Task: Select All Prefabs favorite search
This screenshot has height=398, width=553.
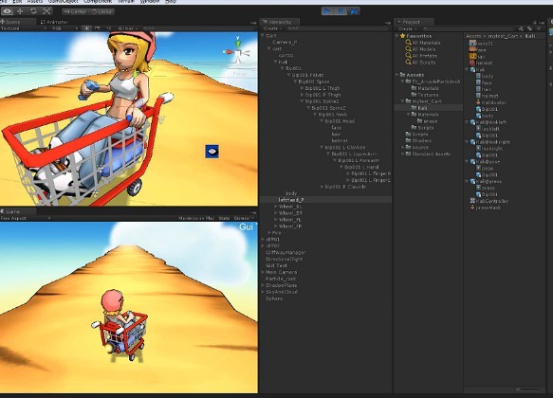Action: pyautogui.click(x=422, y=56)
